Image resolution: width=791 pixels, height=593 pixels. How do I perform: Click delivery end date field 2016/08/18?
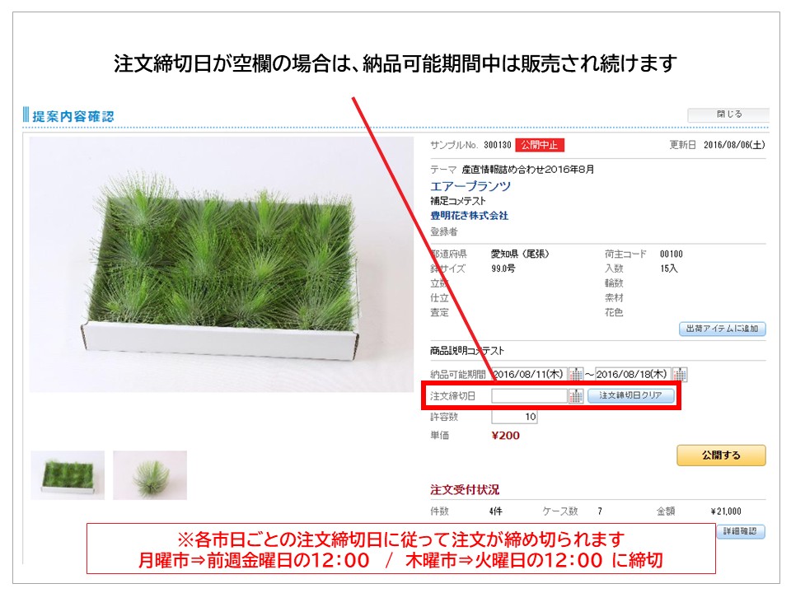pyautogui.click(x=633, y=374)
